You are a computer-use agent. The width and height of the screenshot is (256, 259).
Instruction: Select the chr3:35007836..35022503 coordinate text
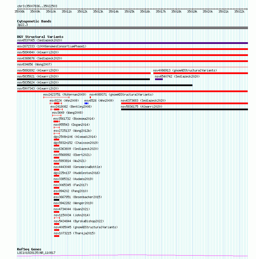(37, 6)
